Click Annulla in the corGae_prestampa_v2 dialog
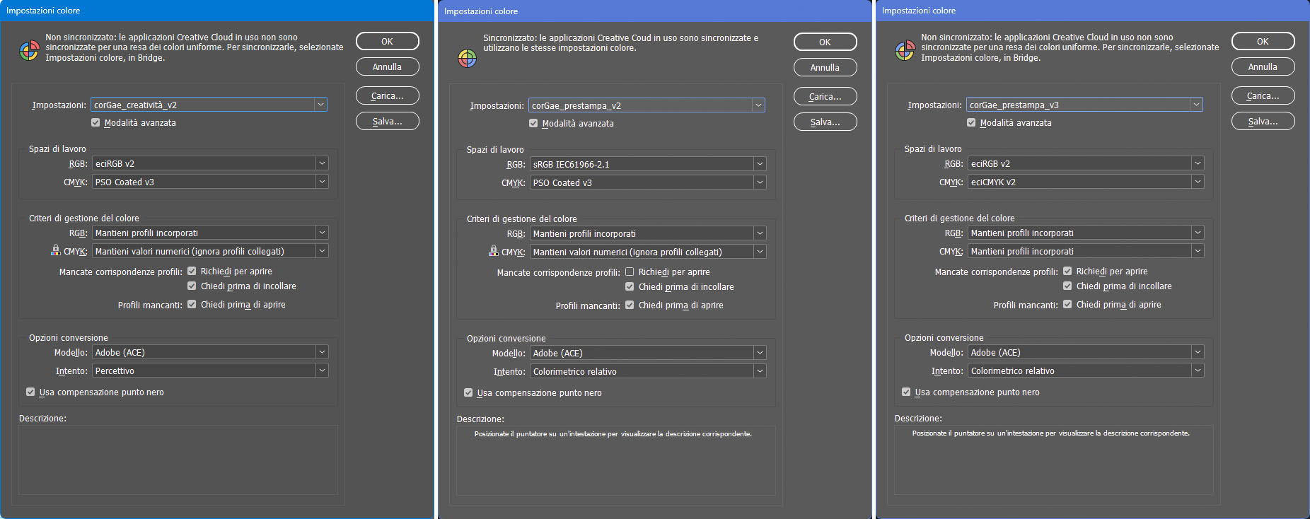This screenshot has height=519, width=1310. pos(825,67)
